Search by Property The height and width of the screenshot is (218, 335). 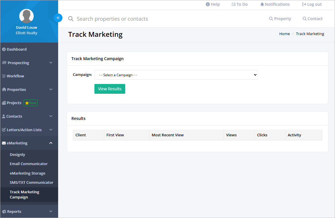pyautogui.click(x=280, y=19)
